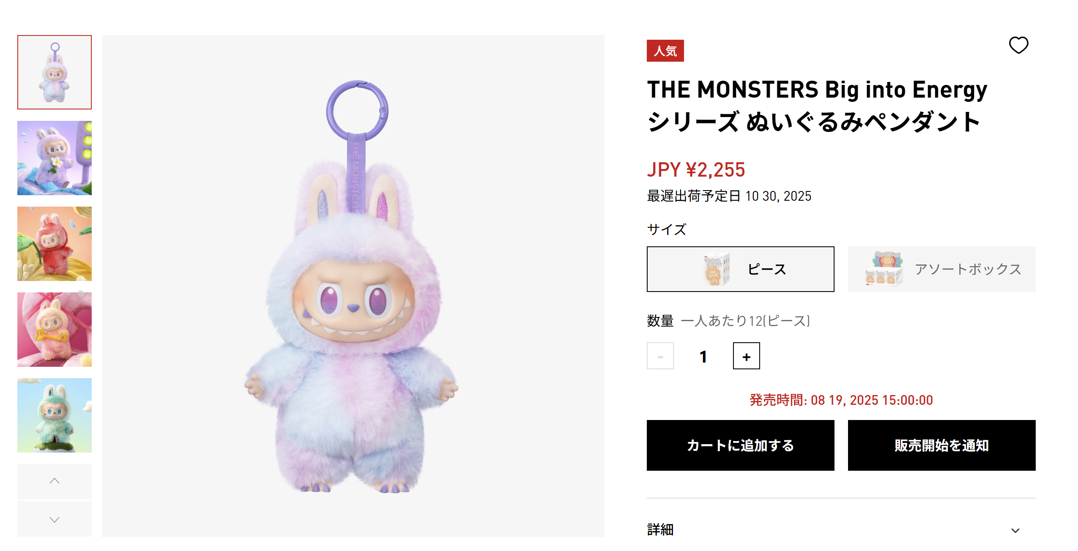The height and width of the screenshot is (551, 1078).
Task: Select the first purple plush thumbnail
Action: 55,72
